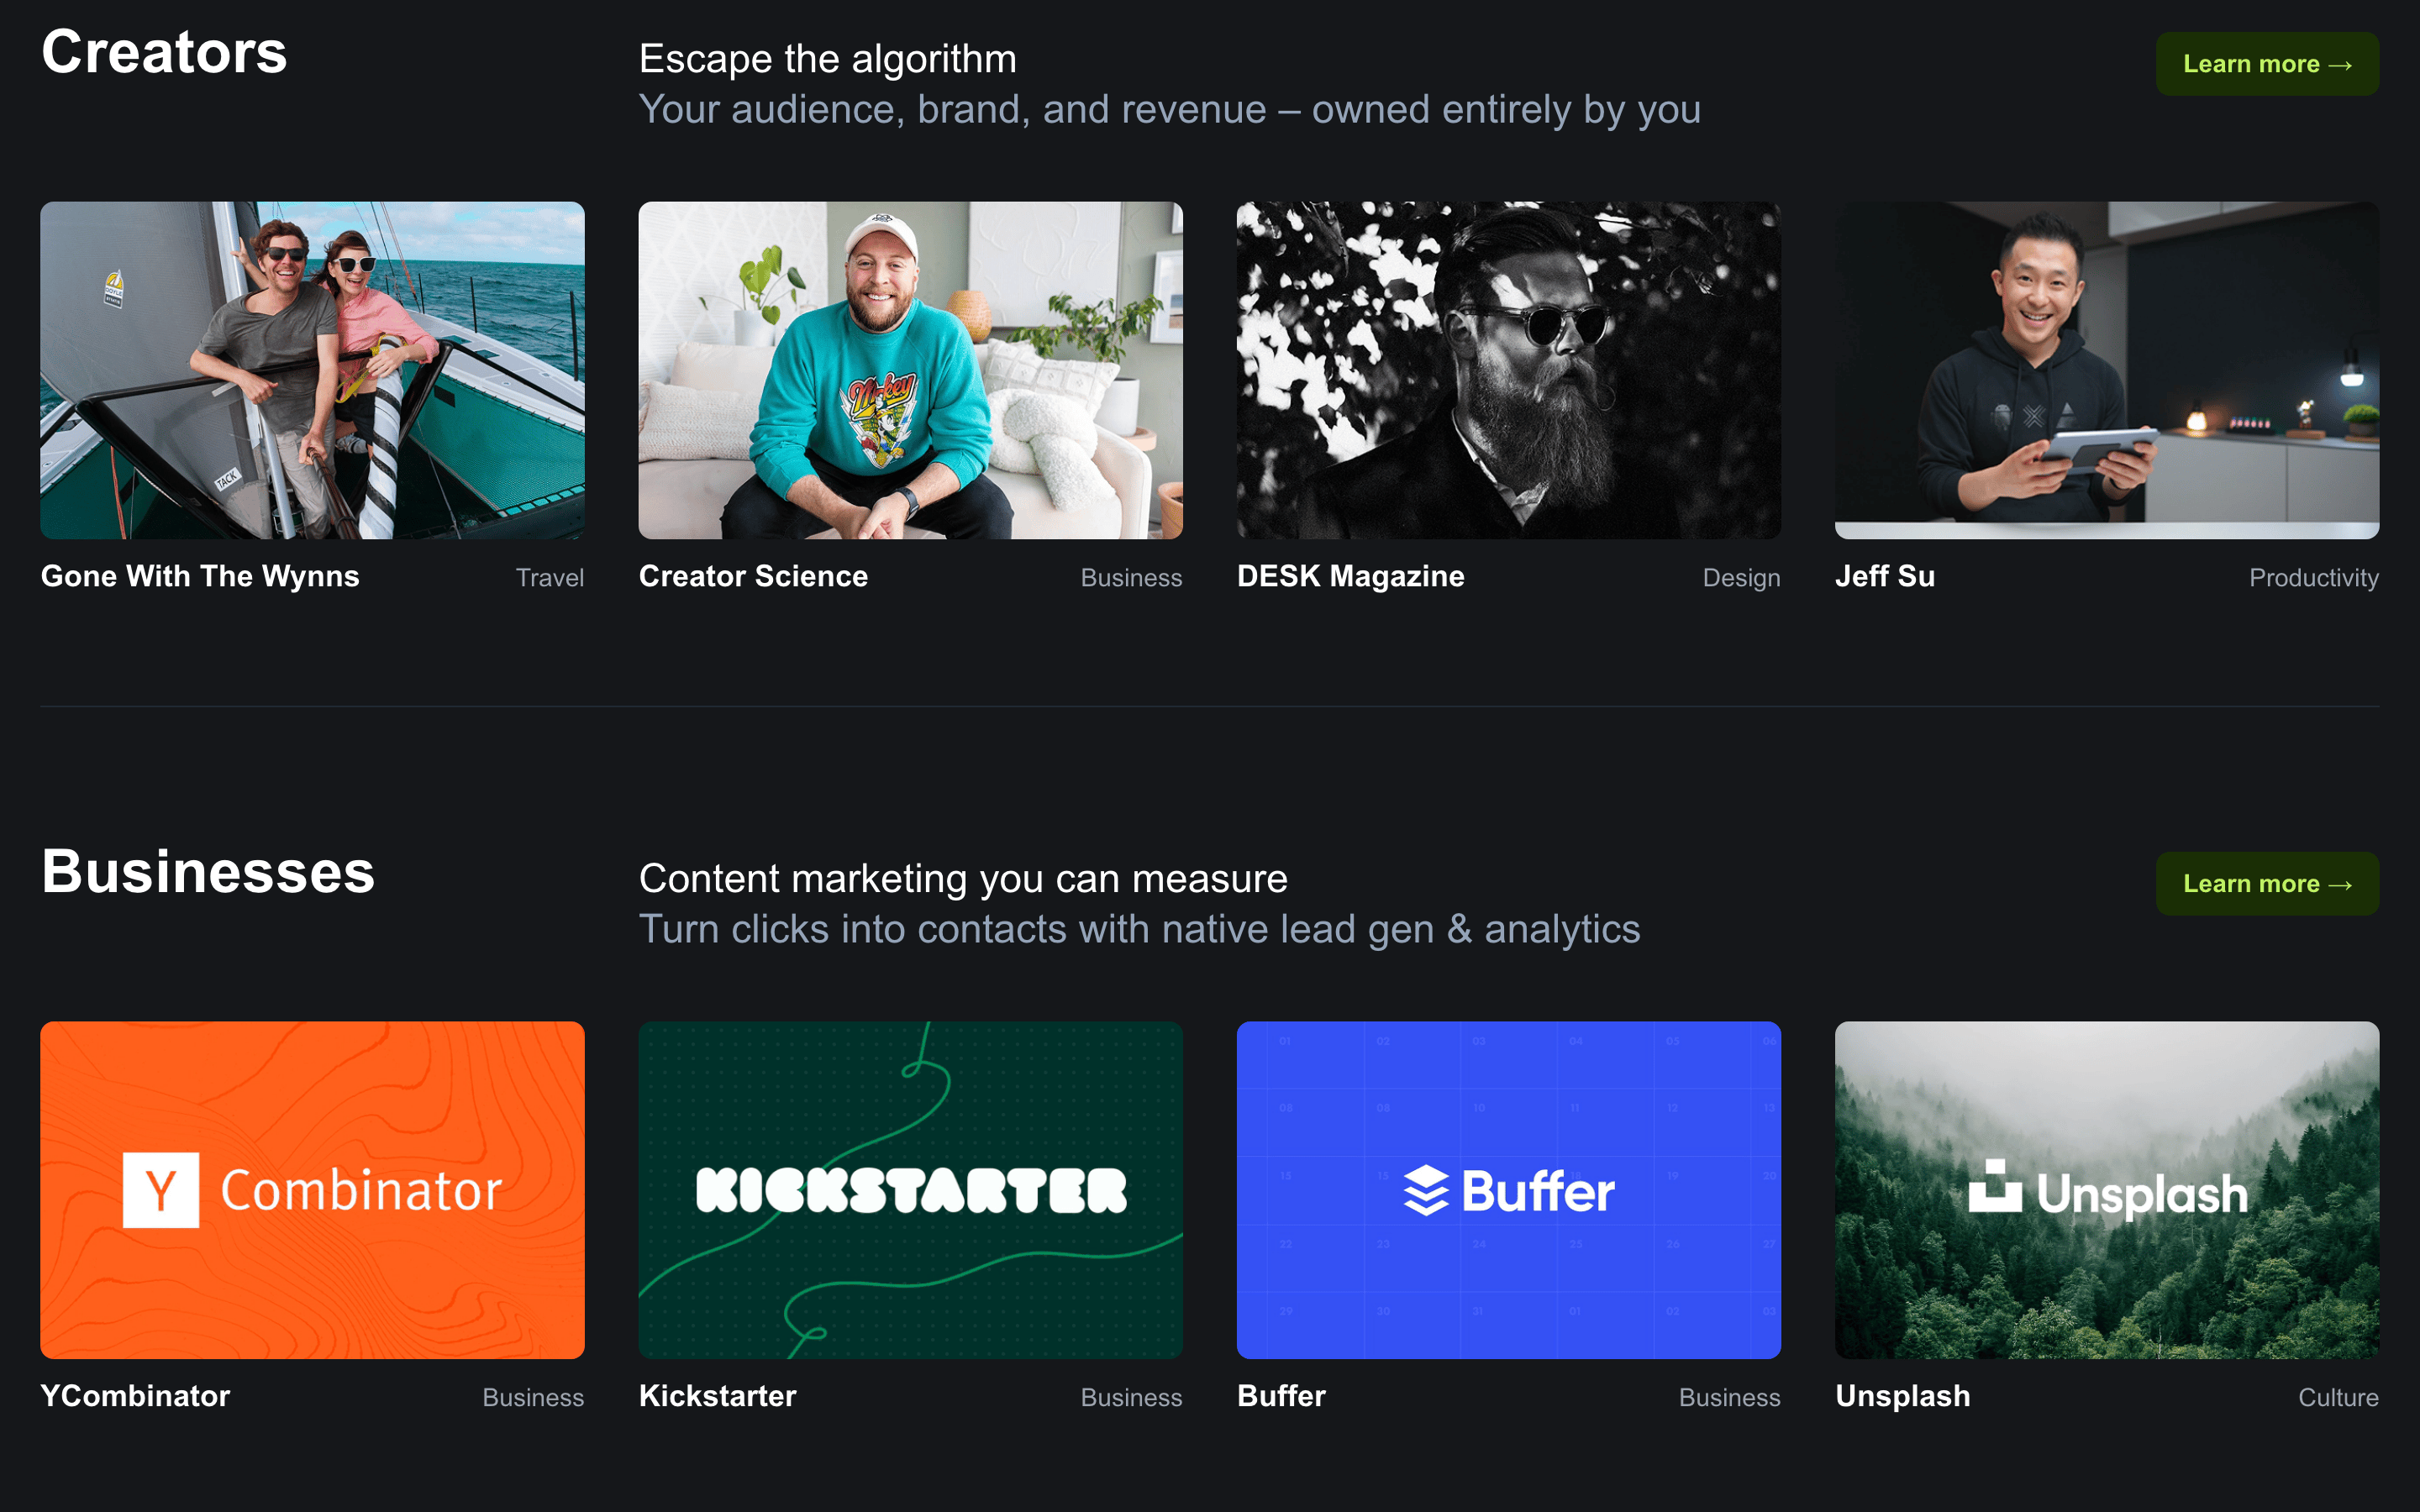Viewport: 2420px width, 1512px height.
Task: Click Learn more button in Creators section
Action: coord(2266,64)
